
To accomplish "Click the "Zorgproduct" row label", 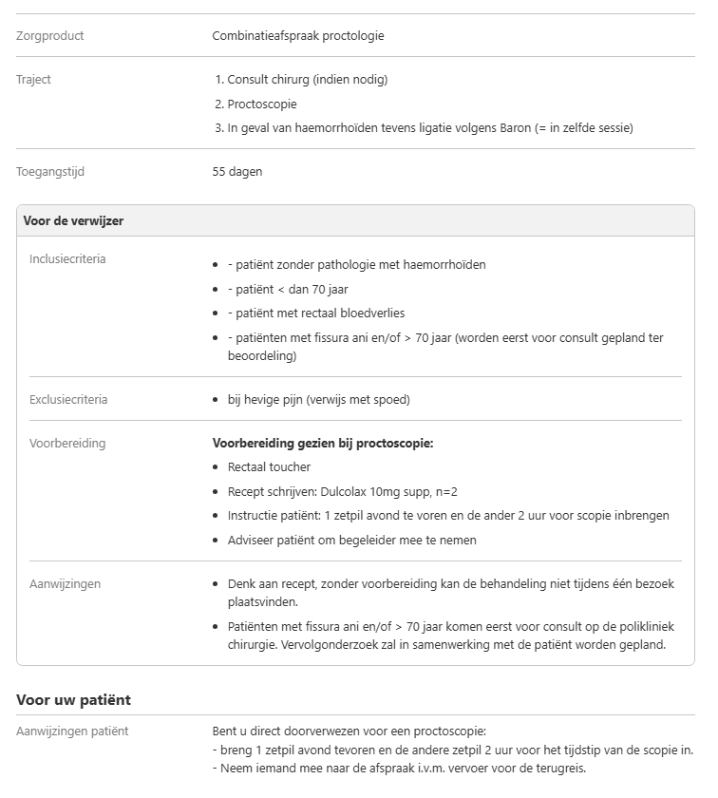I will pyautogui.click(x=49, y=36).
